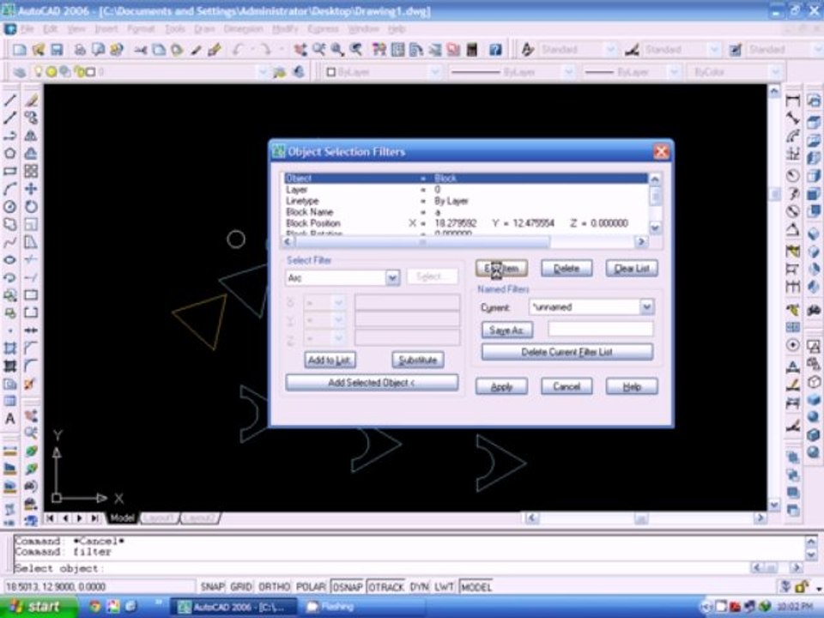Image resolution: width=824 pixels, height=618 pixels.
Task: Click the Match Properties brush icon
Action: tap(214, 50)
